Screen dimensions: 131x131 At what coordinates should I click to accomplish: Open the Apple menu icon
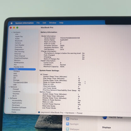12,23
